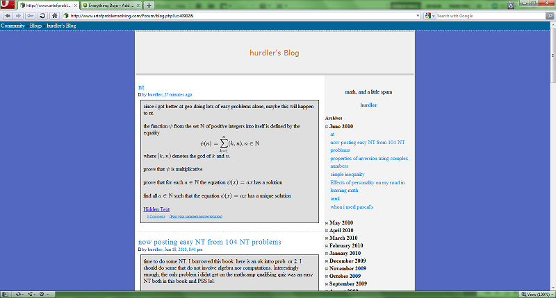Open the closed tabs trash icon
Viewport: 556px width, 298px height.
click(x=511, y=6)
